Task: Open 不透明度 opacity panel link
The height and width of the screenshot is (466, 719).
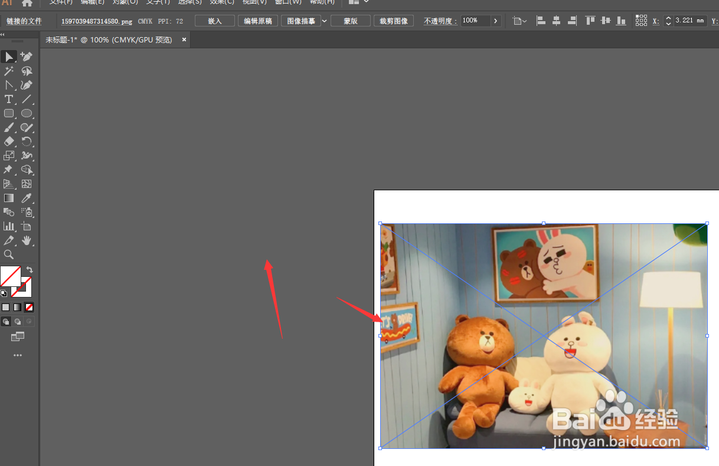Action: tap(439, 21)
